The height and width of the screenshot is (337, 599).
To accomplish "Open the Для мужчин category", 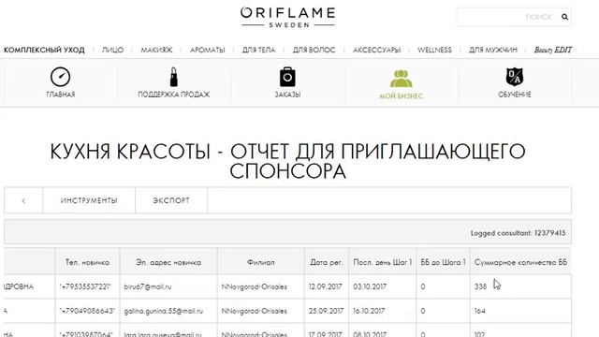I will (x=493, y=50).
